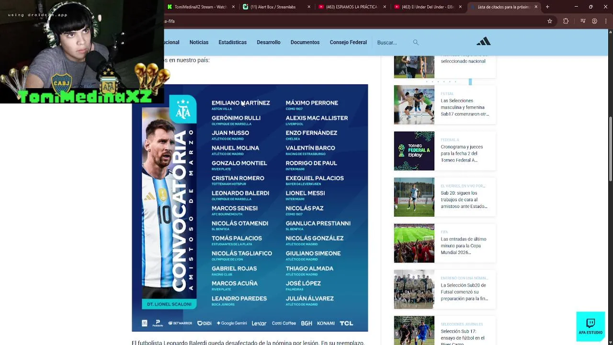Click the FEDERAL A category label
613x345 pixels.
pyautogui.click(x=450, y=140)
